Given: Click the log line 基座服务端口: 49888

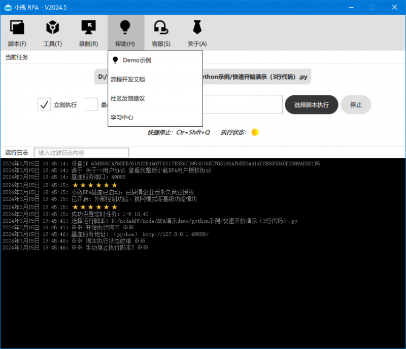Looking at the screenshot, I should click(x=64, y=177).
